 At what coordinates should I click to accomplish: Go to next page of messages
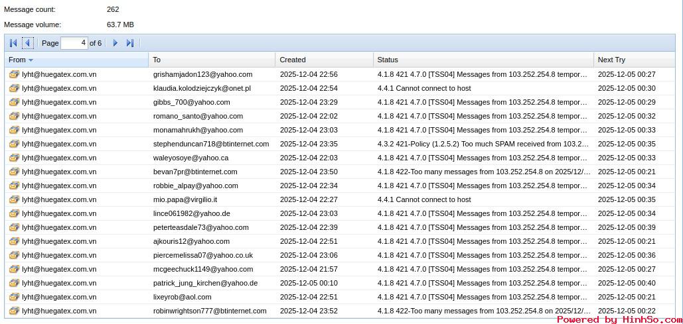coord(115,43)
